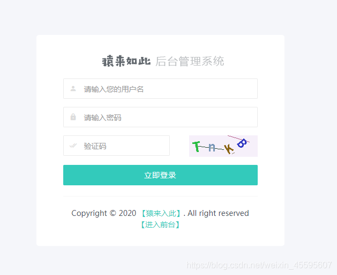This screenshot has width=337, height=275.
Task: Open the 【猿来入此】 footer link
Action: 161,213
